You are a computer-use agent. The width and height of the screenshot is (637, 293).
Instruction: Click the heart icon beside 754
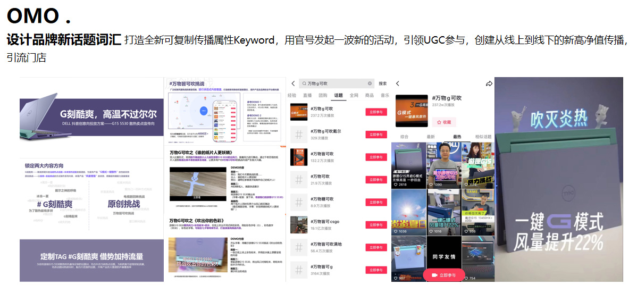(x=466, y=278)
